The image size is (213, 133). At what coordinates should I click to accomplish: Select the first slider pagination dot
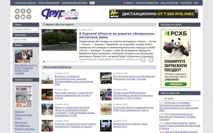point(44,61)
